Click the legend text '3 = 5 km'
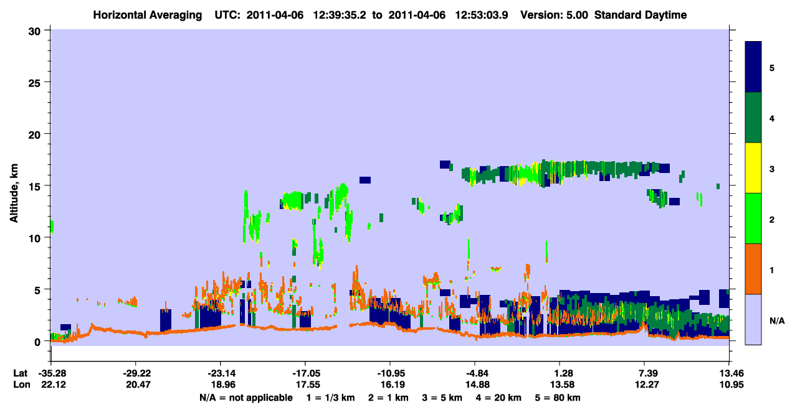Image resolution: width=810 pixels, height=415 pixels. (442, 398)
